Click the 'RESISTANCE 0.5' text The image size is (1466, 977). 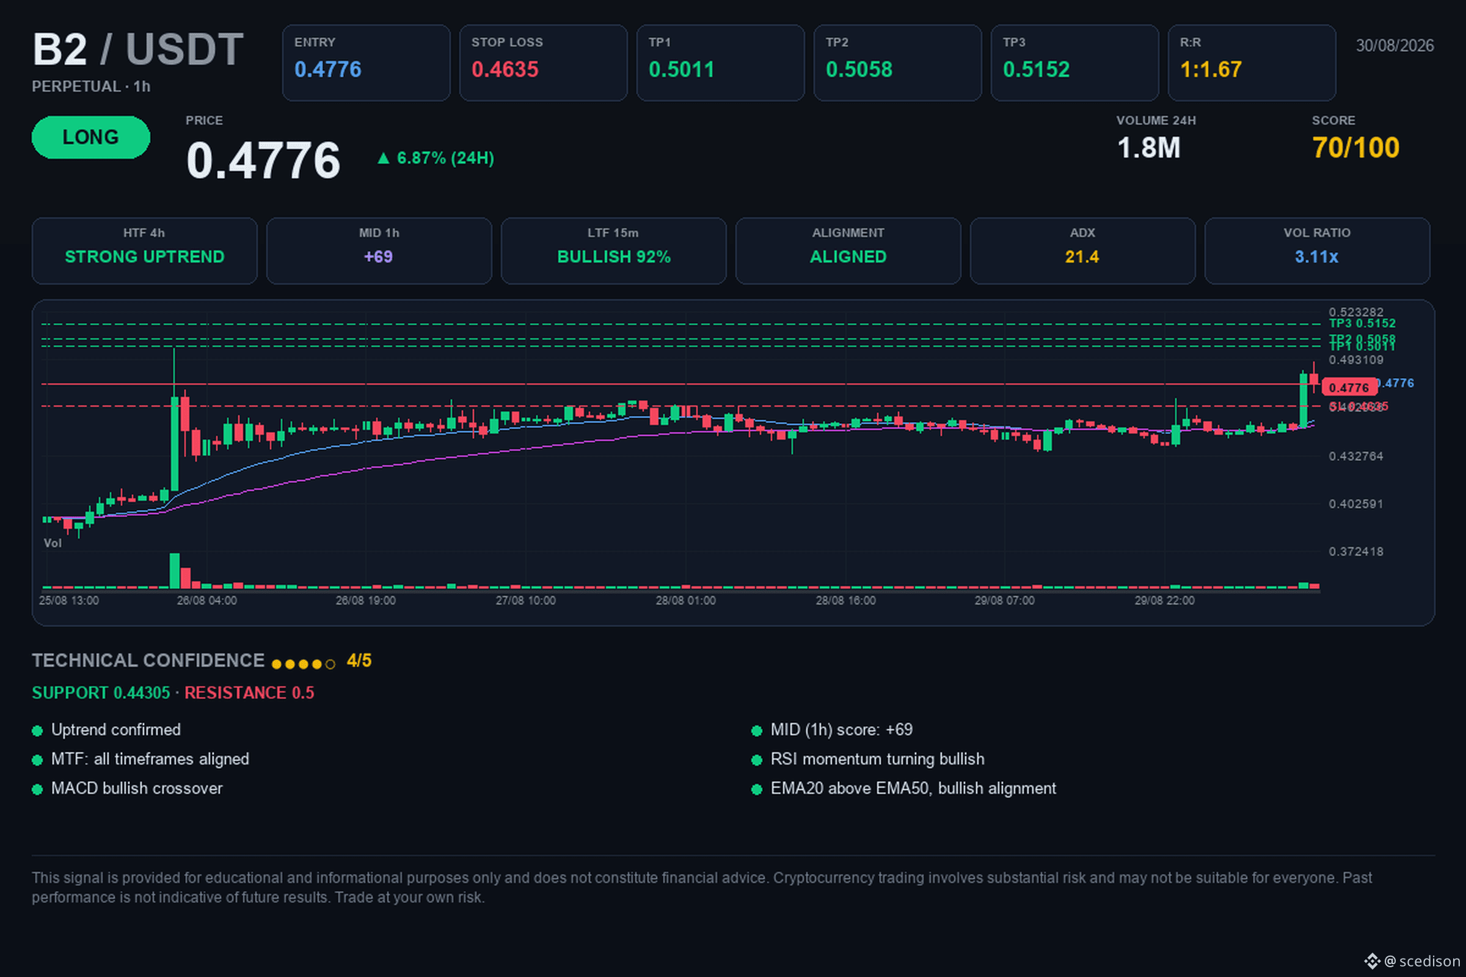pos(249,693)
